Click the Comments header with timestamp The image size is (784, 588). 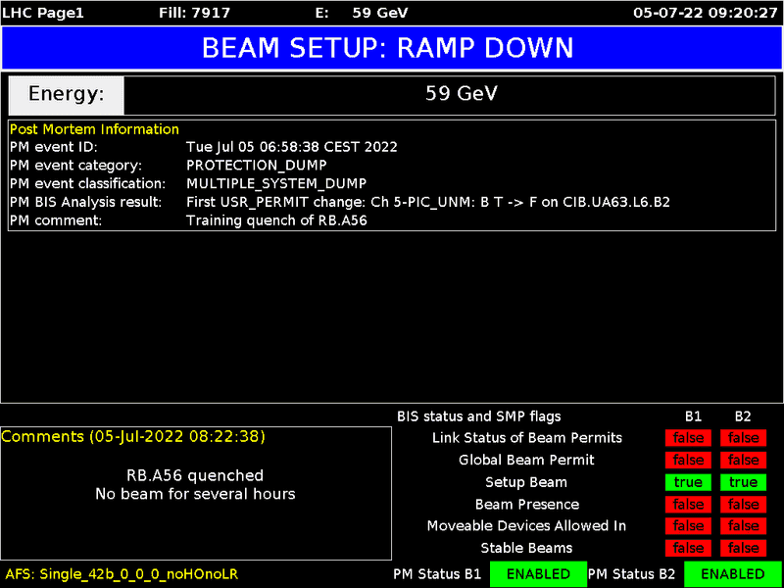click(133, 436)
